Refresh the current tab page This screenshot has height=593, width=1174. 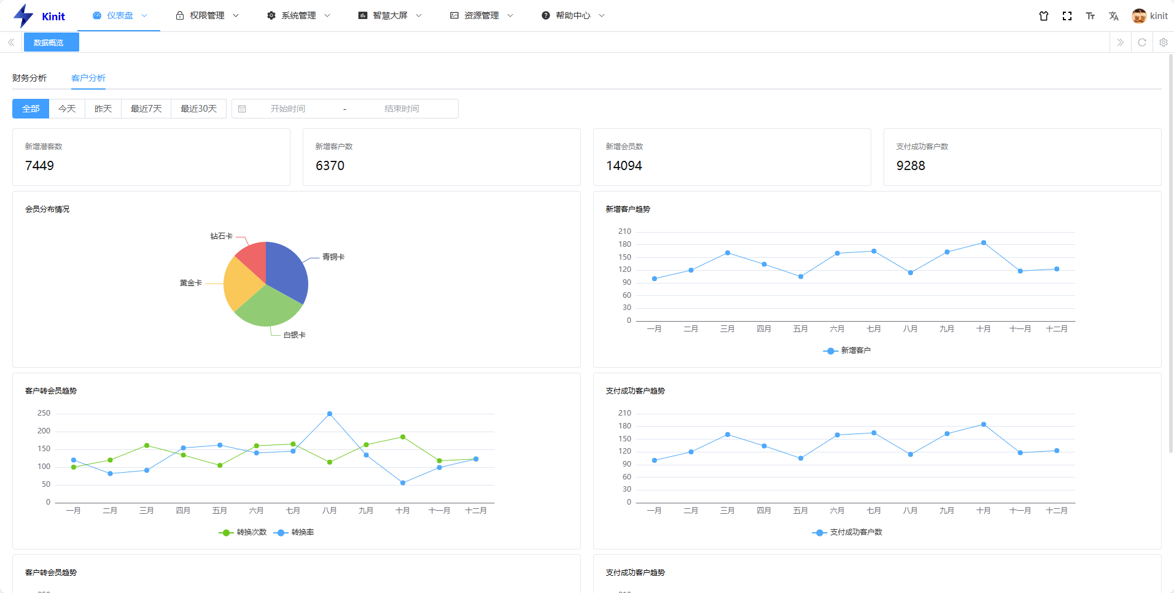pyautogui.click(x=1142, y=42)
